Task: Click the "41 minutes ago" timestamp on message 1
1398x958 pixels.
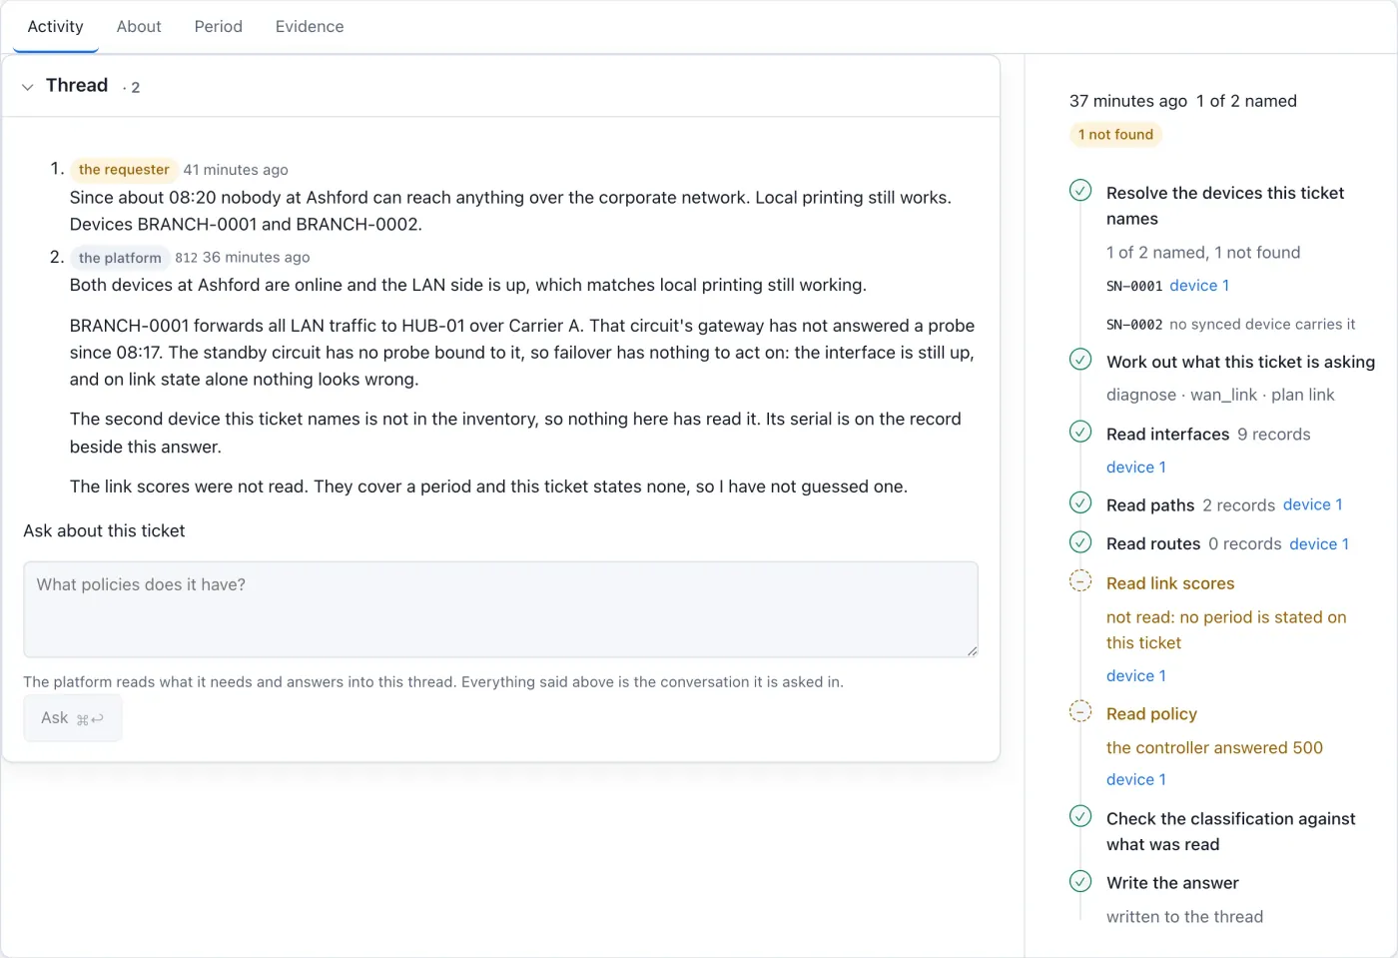Action: click(236, 170)
